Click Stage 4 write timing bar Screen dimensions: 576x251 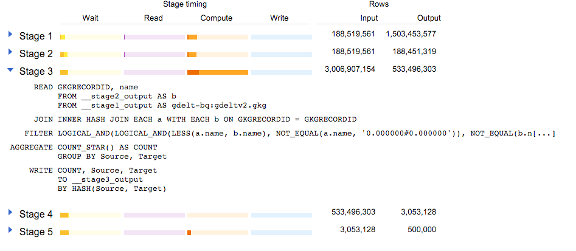point(281,215)
